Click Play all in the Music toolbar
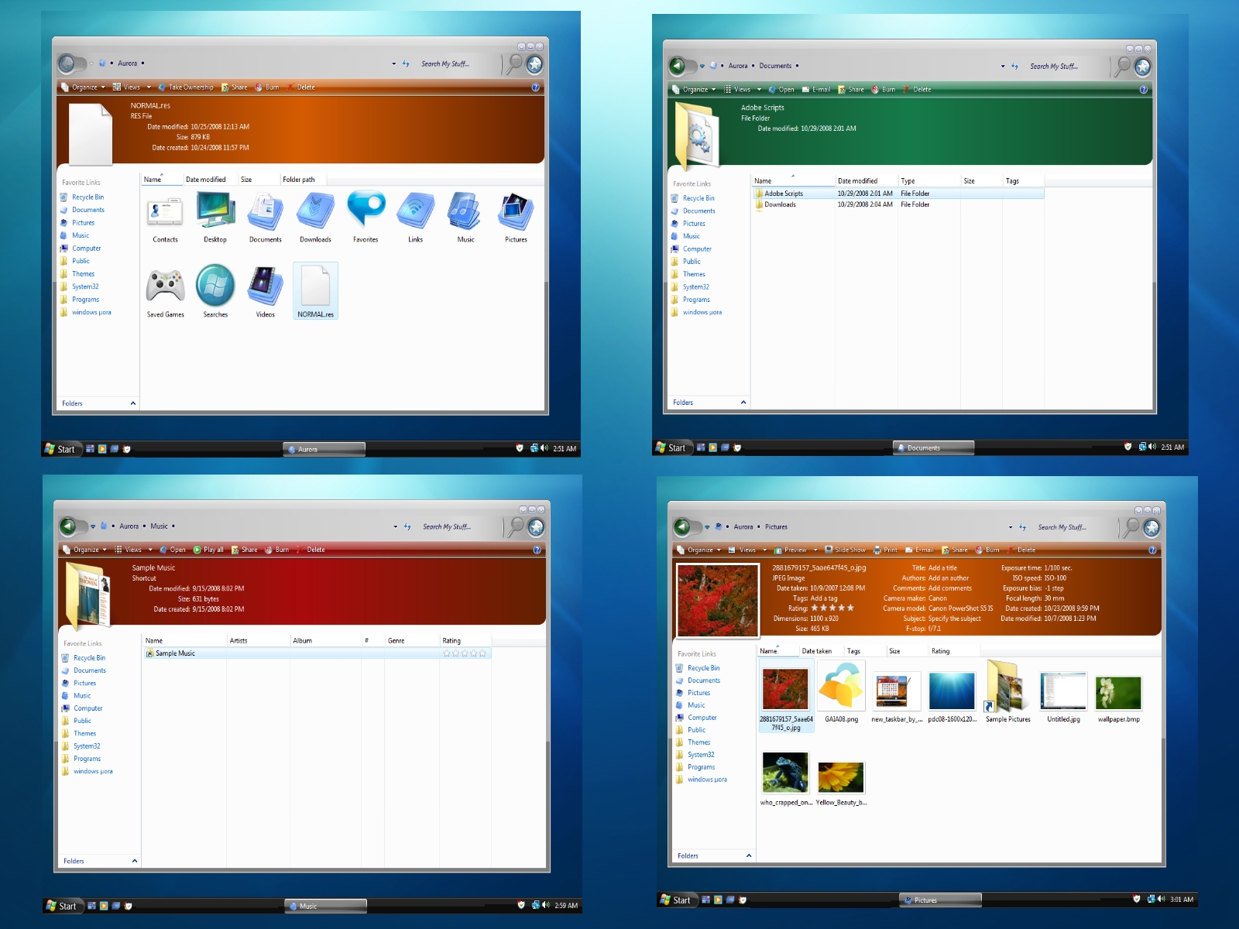This screenshot has width=1239, height=929. point(208,550)
